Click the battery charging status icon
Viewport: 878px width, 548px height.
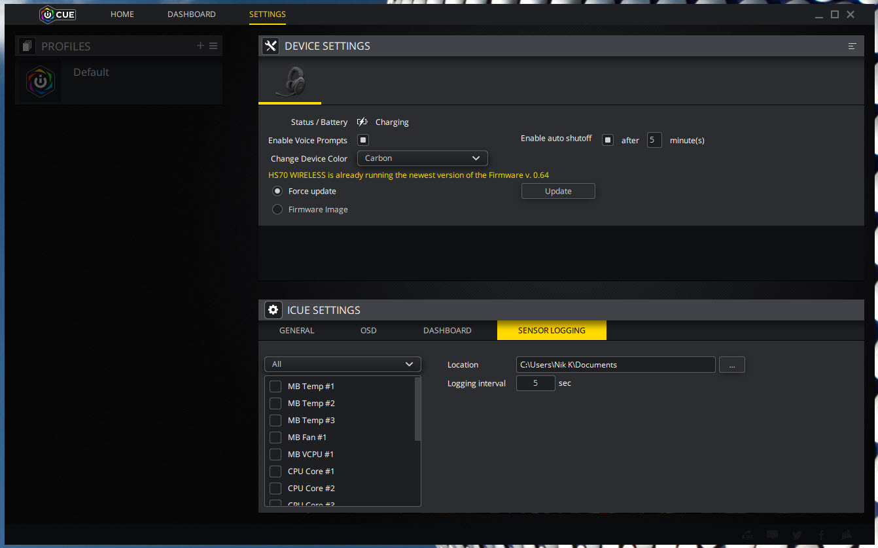point(362,122)
